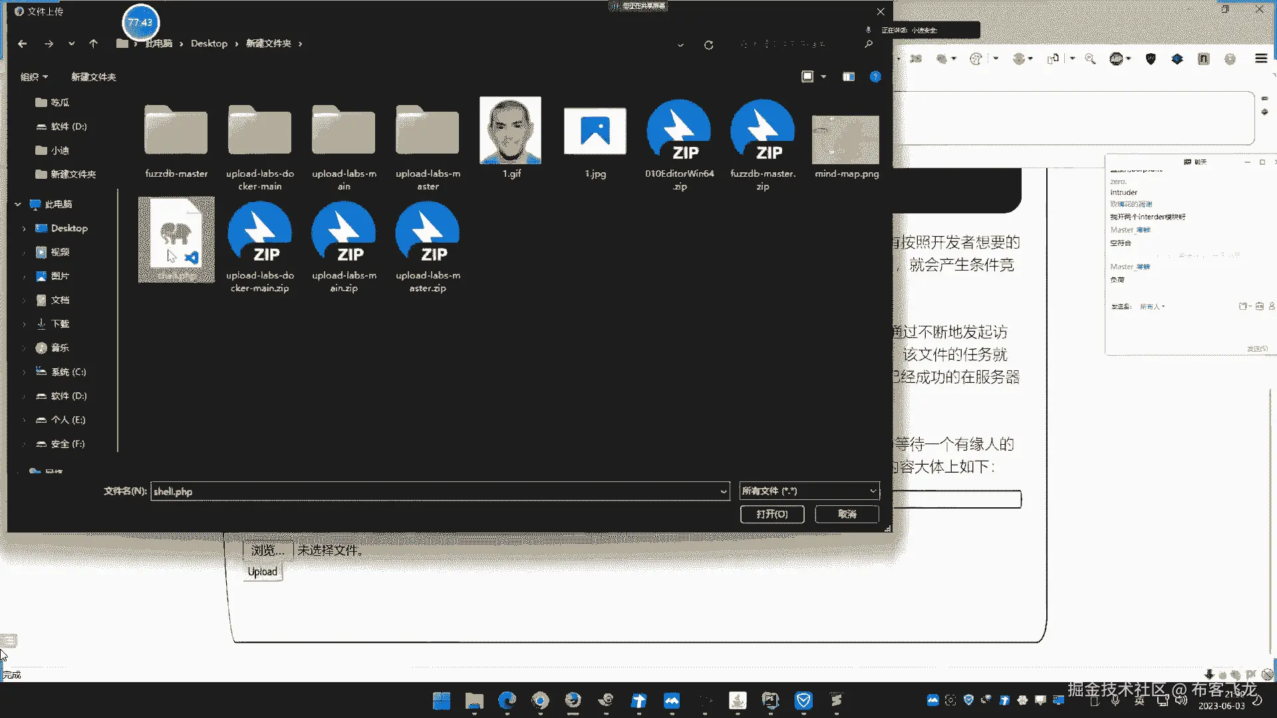Open Microsoft Edge from the taskbar
Screen dimensions: 1277x718
click(x=507, y=700)
